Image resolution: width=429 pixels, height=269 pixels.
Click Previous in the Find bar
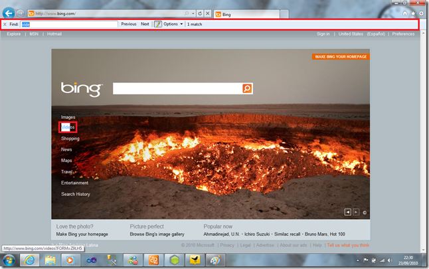pyautogui.click(x=129, y=24)
